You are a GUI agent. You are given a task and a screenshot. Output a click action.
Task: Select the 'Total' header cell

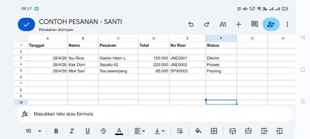154,45
